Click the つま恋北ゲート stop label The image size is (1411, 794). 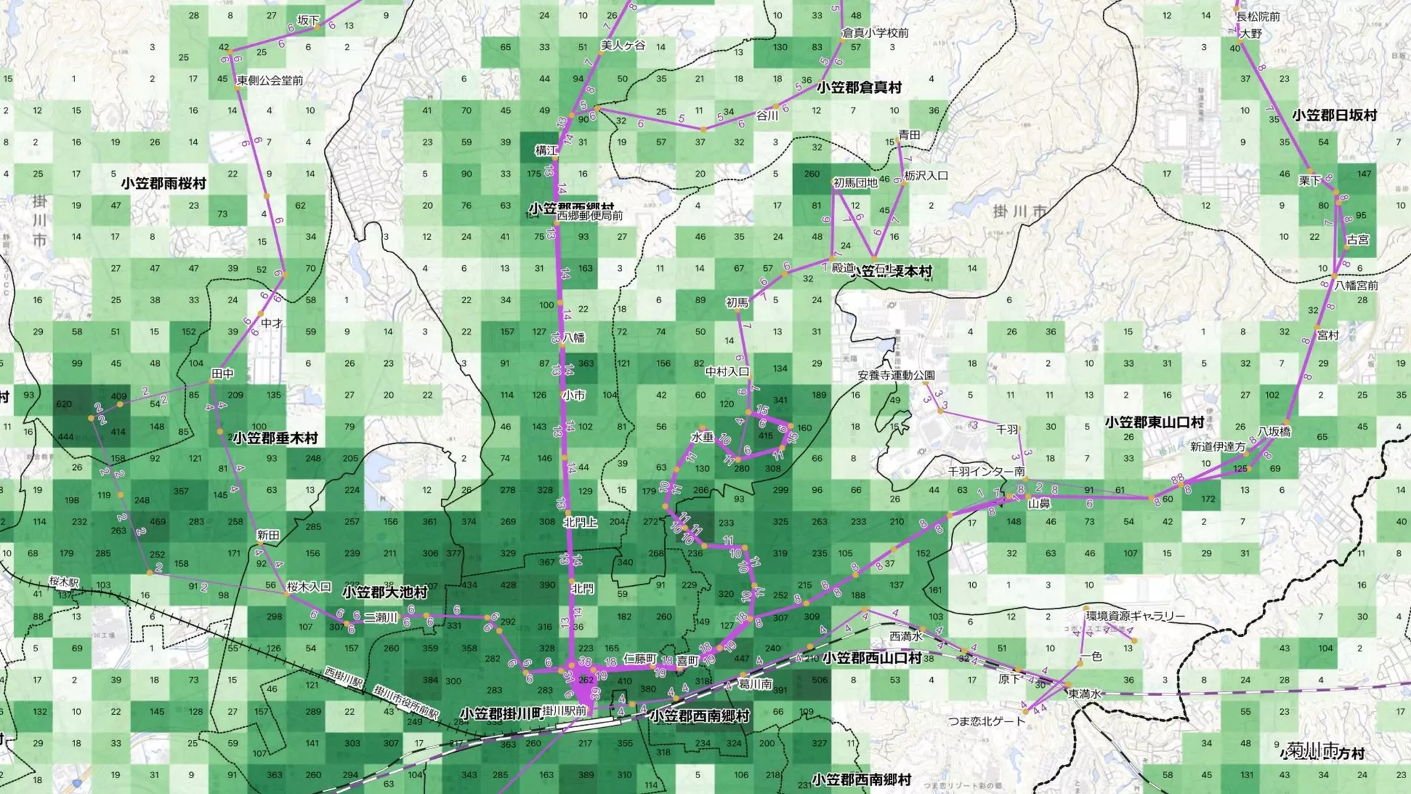(986, 721)
